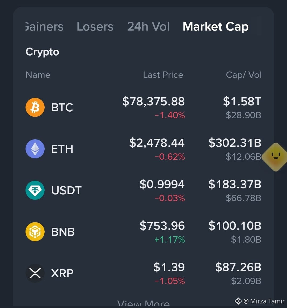
Task: Tap the Binance logo beside Mirza Tamir
Action: pos(238,301)
